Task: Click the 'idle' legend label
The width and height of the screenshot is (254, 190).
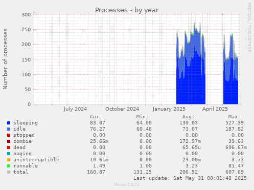Action: [19, 129]
